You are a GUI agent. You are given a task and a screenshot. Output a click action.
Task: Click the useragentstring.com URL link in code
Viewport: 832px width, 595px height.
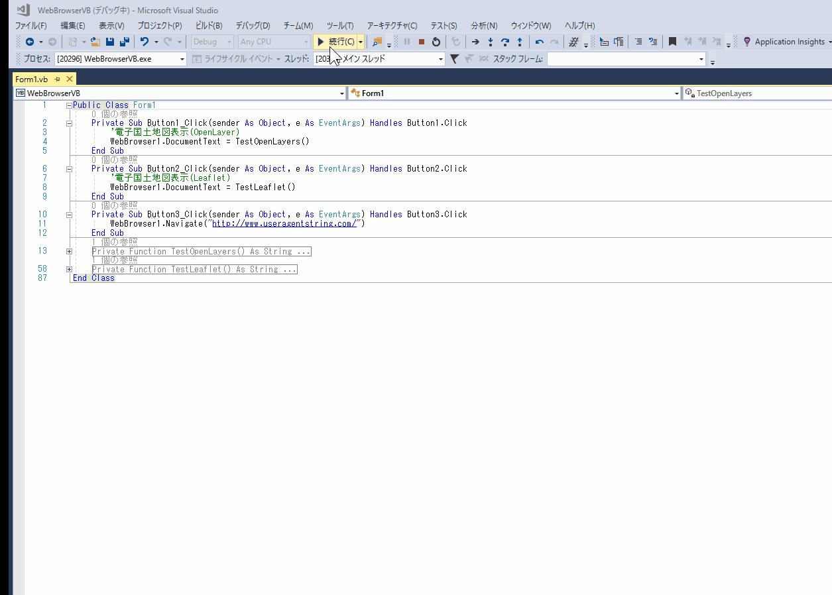[285, 224]
